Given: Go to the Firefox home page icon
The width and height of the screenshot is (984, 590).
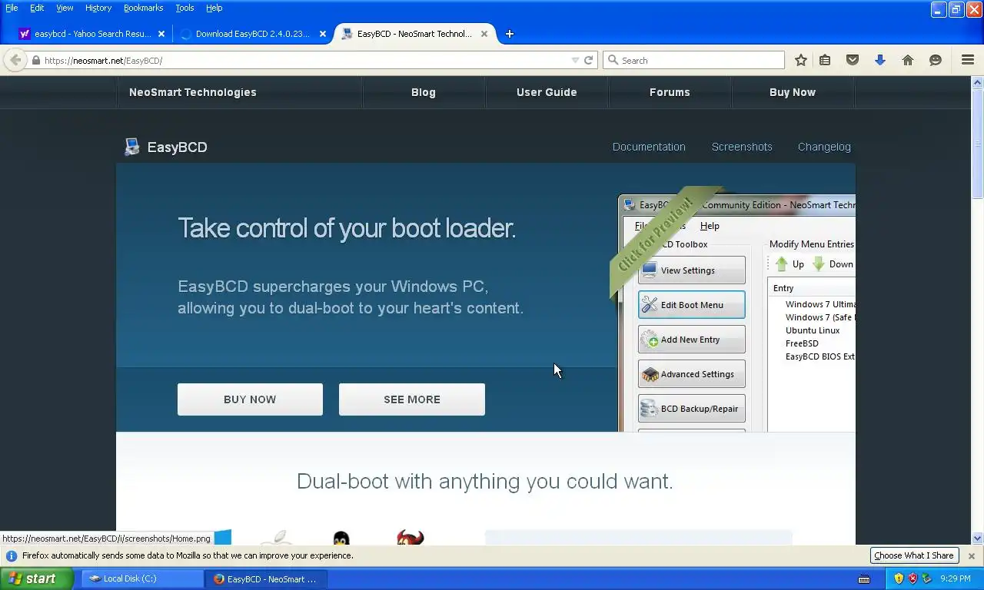Looking at the screenshot, I should 908,60.
